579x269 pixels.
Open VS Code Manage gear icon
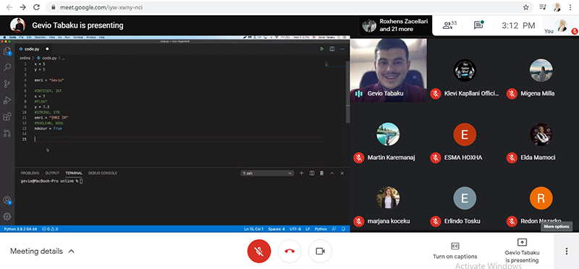pyautogui.click(x=7, y=216)
